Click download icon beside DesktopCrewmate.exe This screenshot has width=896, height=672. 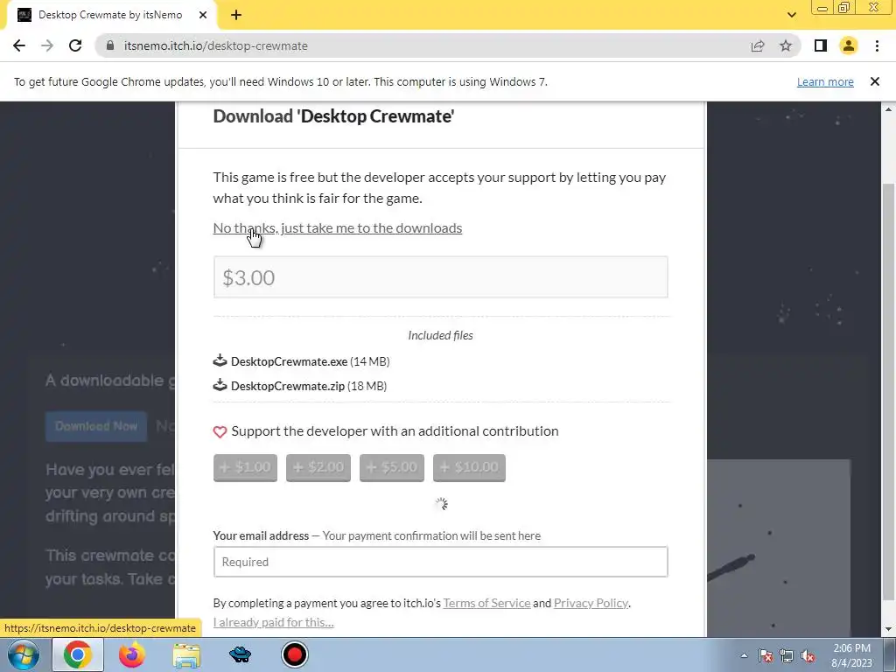click(x=220, y=360)
